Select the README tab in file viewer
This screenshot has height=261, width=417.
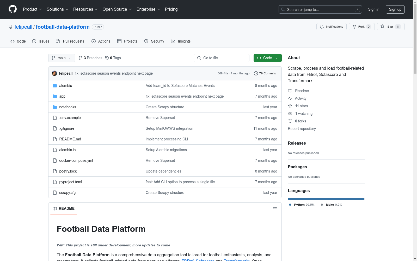[x=64, y=209]
